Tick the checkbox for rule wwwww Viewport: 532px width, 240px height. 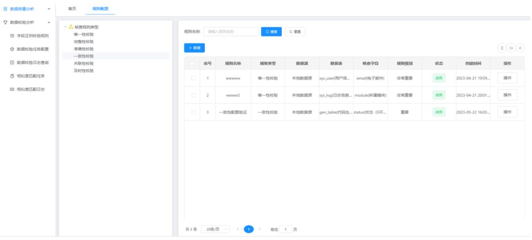tap(194, 78)
